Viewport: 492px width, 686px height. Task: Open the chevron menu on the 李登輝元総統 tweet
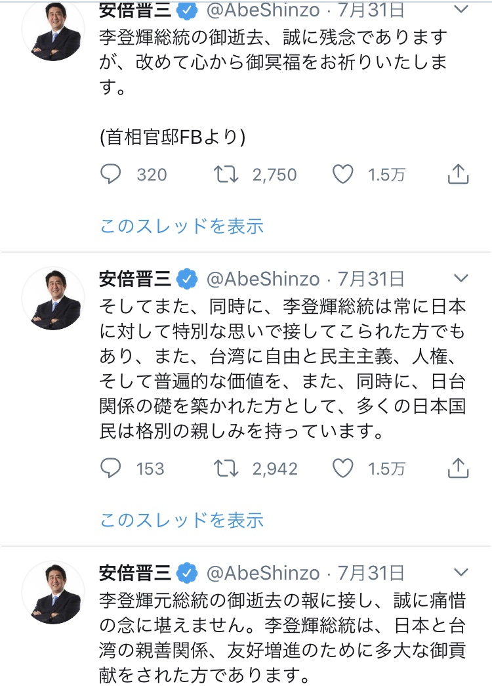click(462, 572)
